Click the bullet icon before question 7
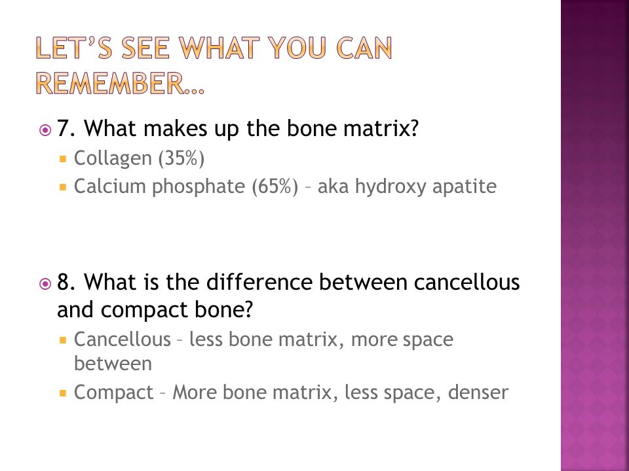This screenshot has width=629, height=471. (45, 130)
